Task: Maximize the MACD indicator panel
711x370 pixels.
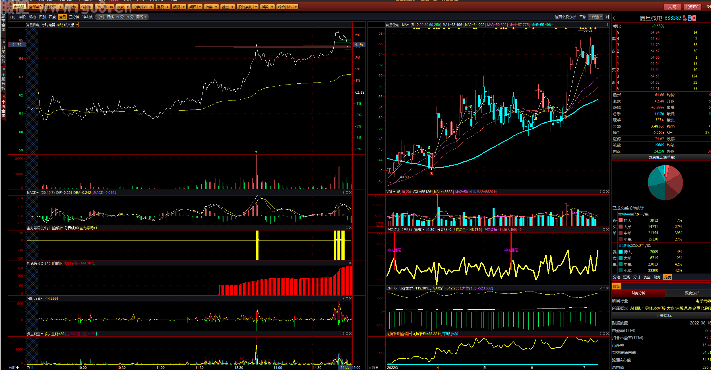Action: pyautogui.click(x=347, y=193)
